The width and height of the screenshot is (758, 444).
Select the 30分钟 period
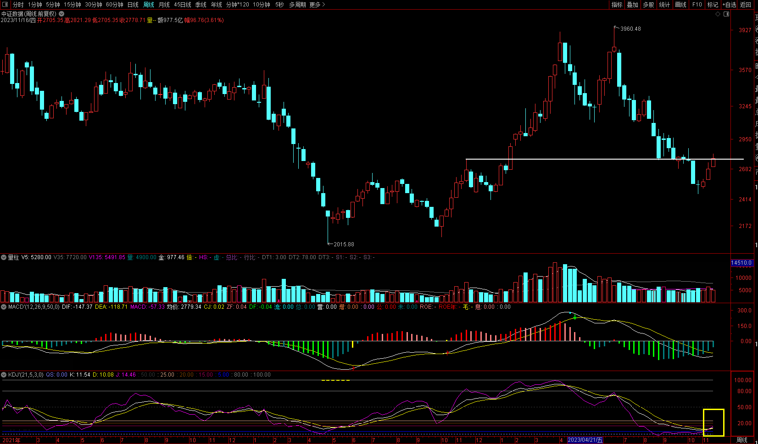coord(94,5)
